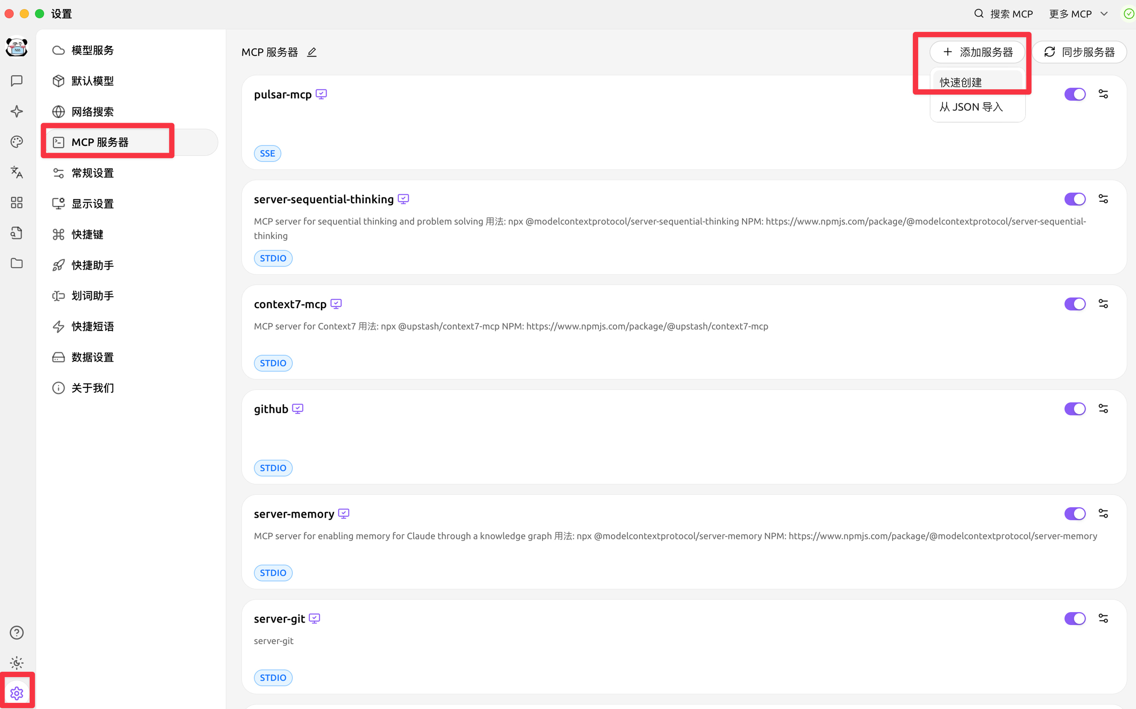The image size is (1136, 709).
Task: Edit MCP 服务器 title with pencil icon
Action: pyautogui.click(x=312, y=52)
